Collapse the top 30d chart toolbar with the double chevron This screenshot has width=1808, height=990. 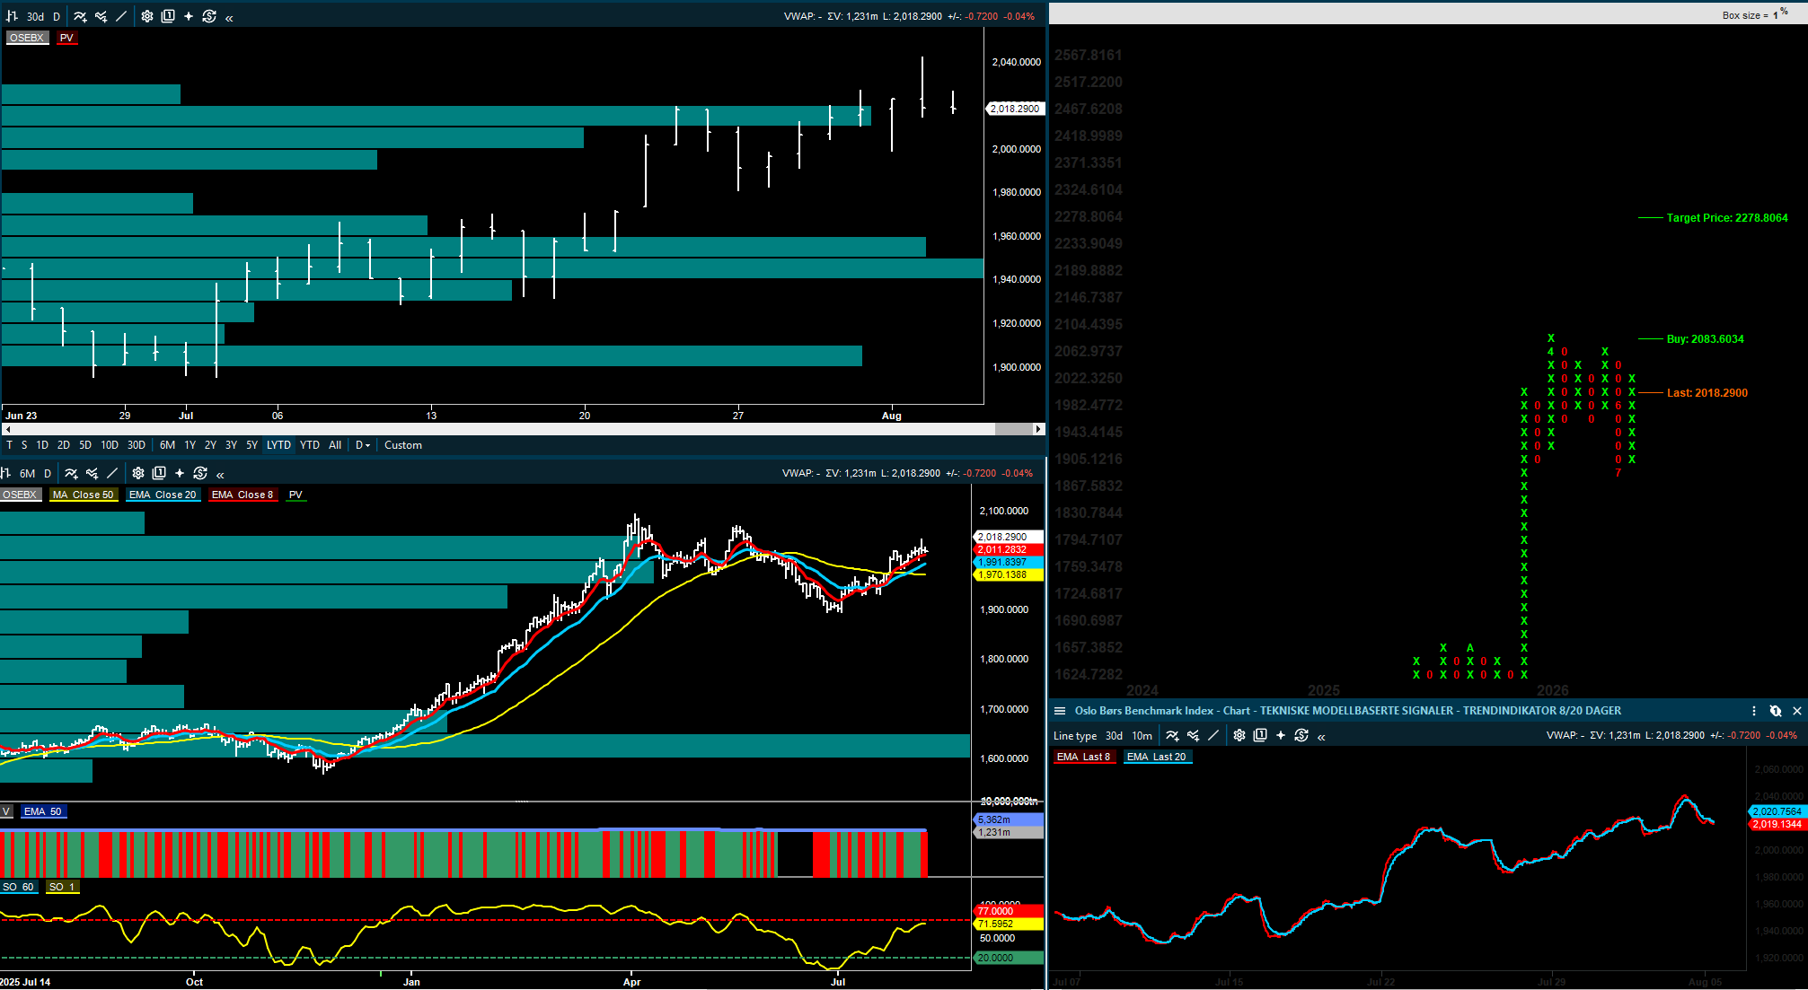pos(229,17)
